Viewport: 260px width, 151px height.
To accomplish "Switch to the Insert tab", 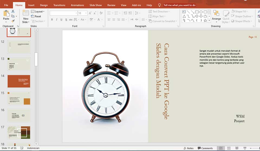I will 31,5.
